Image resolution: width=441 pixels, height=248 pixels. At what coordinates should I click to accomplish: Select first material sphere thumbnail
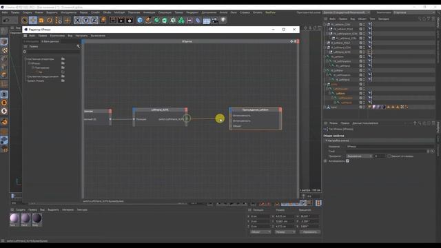14,218
